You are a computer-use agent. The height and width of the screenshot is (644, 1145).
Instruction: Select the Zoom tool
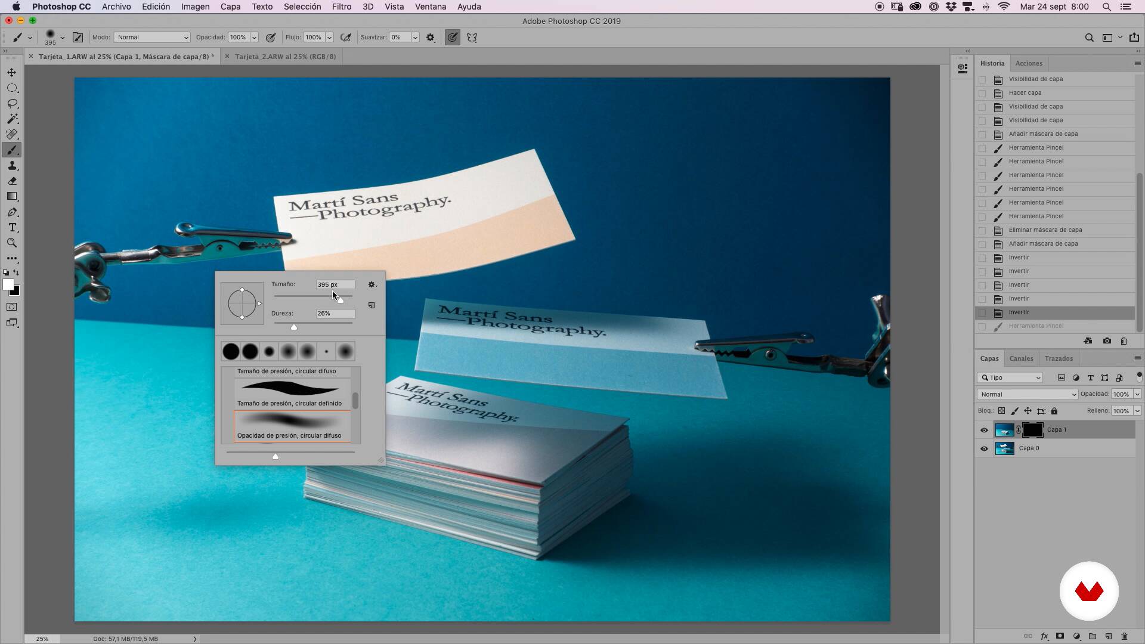click(x=12, y=243)
